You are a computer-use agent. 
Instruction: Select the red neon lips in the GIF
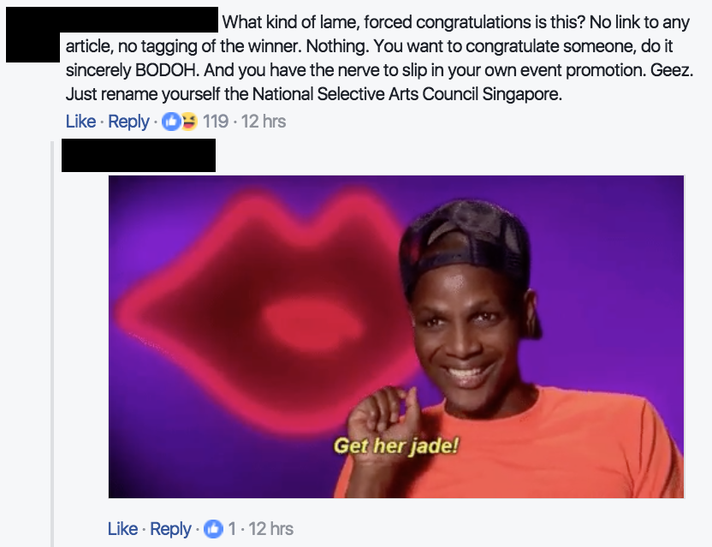coord(268,313)
